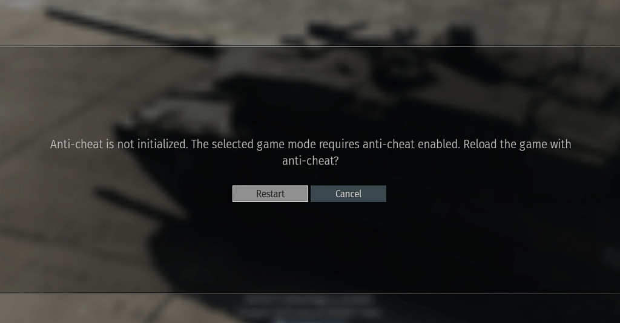Viewport: 620px width, 323px height.
Task: Dismiss the anti-cheat prompt with Cancel
Action: tap(348, 194)
